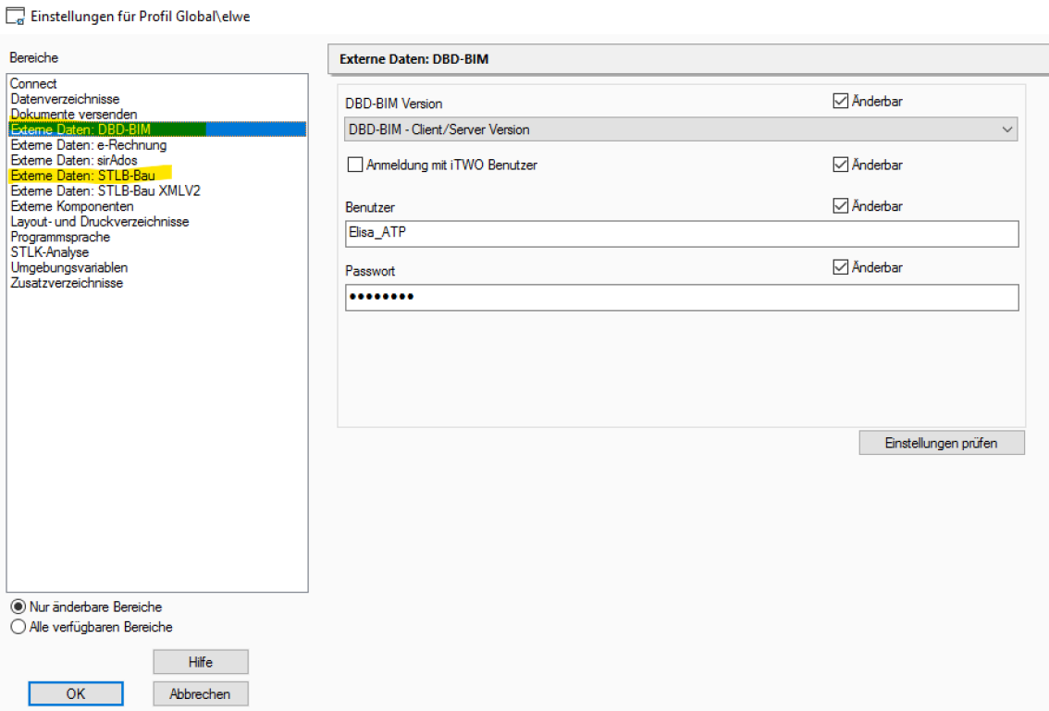Open Externe Daten: STLB-Bau area
This screenshot has width=1049, height=711.
coord(82,176)
